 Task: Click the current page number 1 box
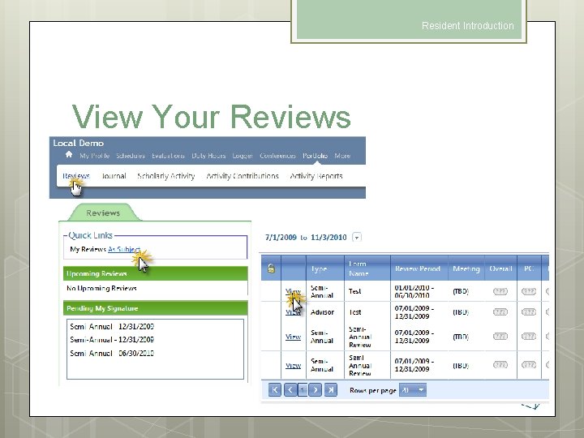click(303, 390)
